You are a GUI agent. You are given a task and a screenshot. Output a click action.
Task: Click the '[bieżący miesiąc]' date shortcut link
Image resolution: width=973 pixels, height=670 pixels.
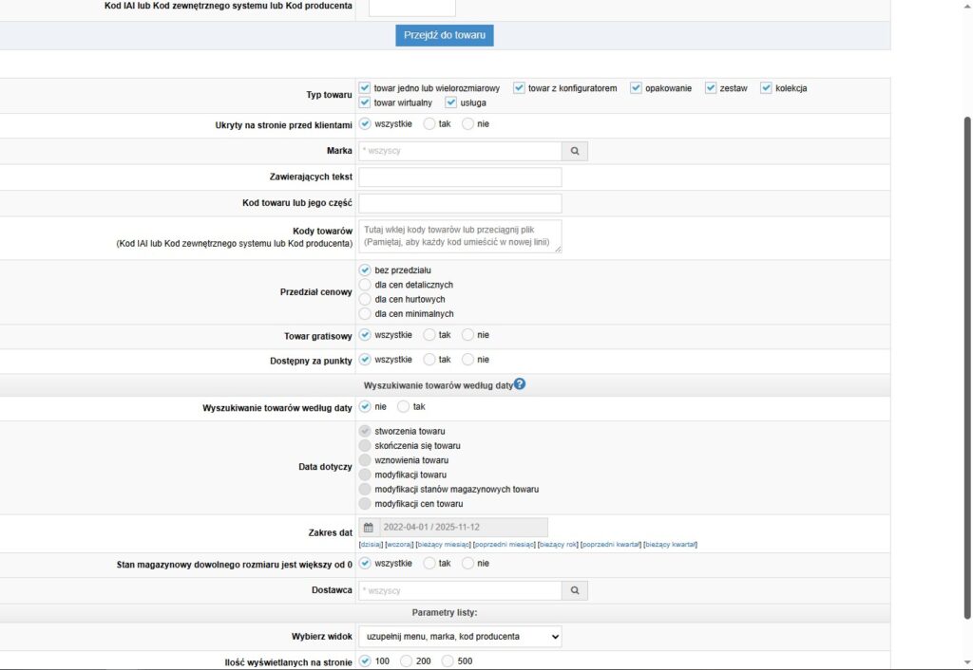pyautogui.click(x=444, y=545)
